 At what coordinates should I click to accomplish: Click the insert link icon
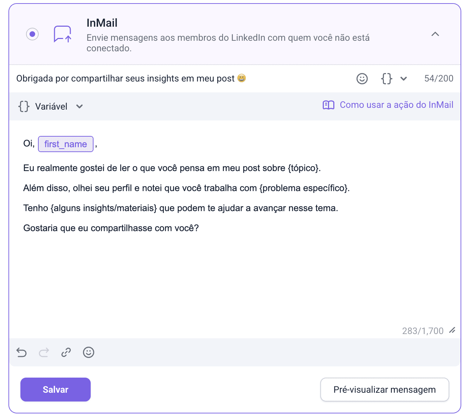[x=66, y=352]
